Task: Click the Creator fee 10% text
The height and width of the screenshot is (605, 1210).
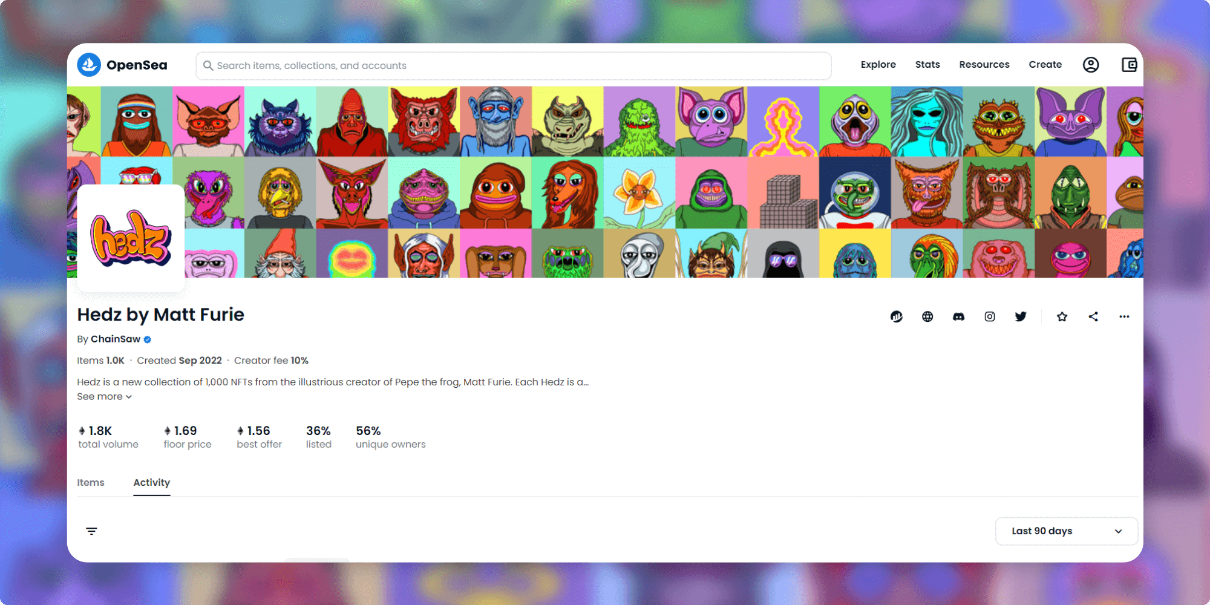Action: (271, 361)
